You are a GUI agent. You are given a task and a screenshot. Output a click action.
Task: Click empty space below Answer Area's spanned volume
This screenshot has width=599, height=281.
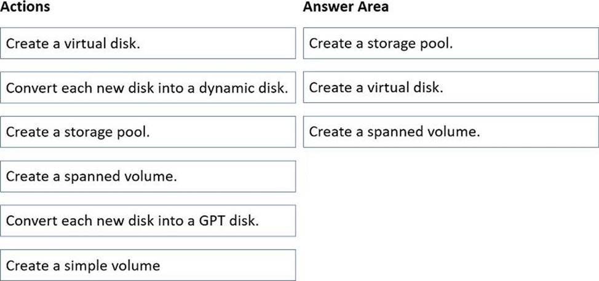pos(450,209)
